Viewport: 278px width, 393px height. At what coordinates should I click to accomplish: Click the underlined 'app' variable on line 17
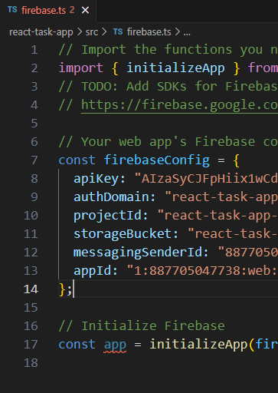pos(115,345)
